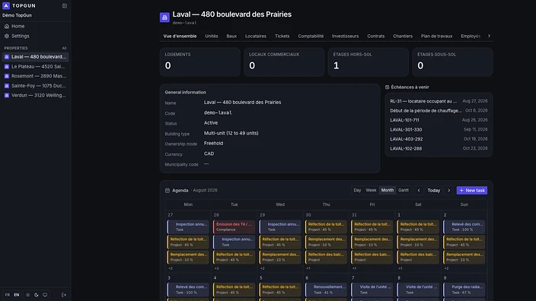This screenshot has height=301, width=536.
Task: Open Settings in the sidebar
Action: point(35,36)
